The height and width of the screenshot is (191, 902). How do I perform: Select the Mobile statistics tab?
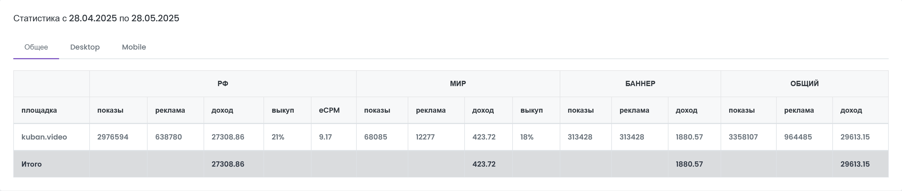[x=134, y=47]
